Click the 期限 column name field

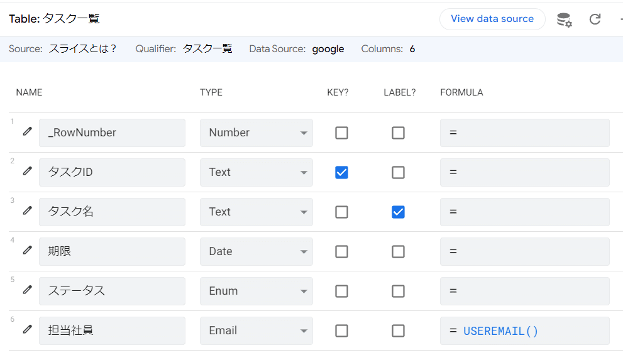pyautogui.click(x=112, y=251)
